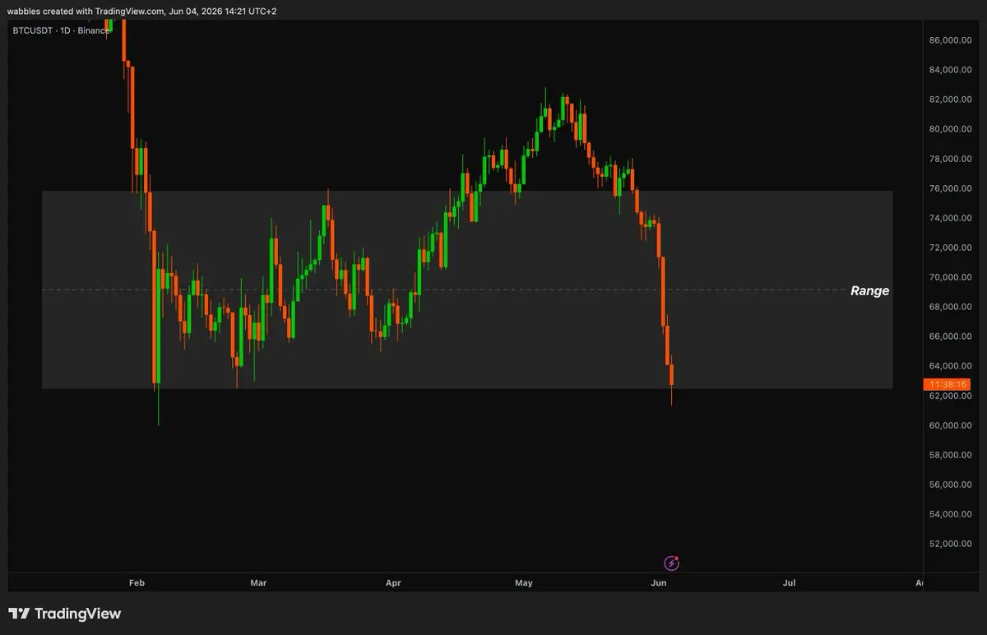Click the BTCUSDT symbol label
The height and width of the screenshot is (635, 987).
[x=34, y=29]
